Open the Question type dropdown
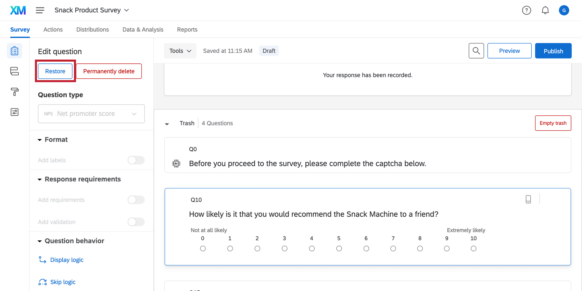582x291 pixels. point(91,114)
